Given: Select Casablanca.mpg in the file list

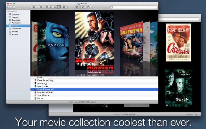Looking at the screenshot, I should pos(94,80).
